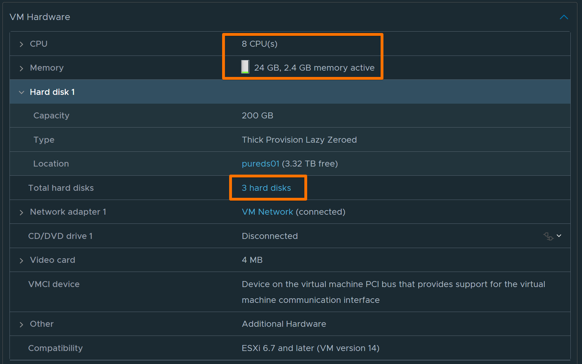
Task: Click the memory usage indicator icon
Action: 245,67
